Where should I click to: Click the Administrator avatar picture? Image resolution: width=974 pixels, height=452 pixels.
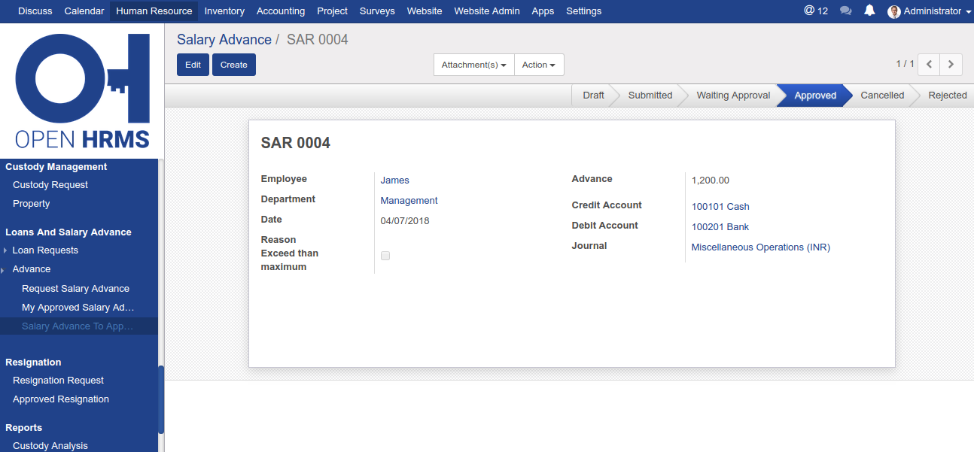(894, 11)
